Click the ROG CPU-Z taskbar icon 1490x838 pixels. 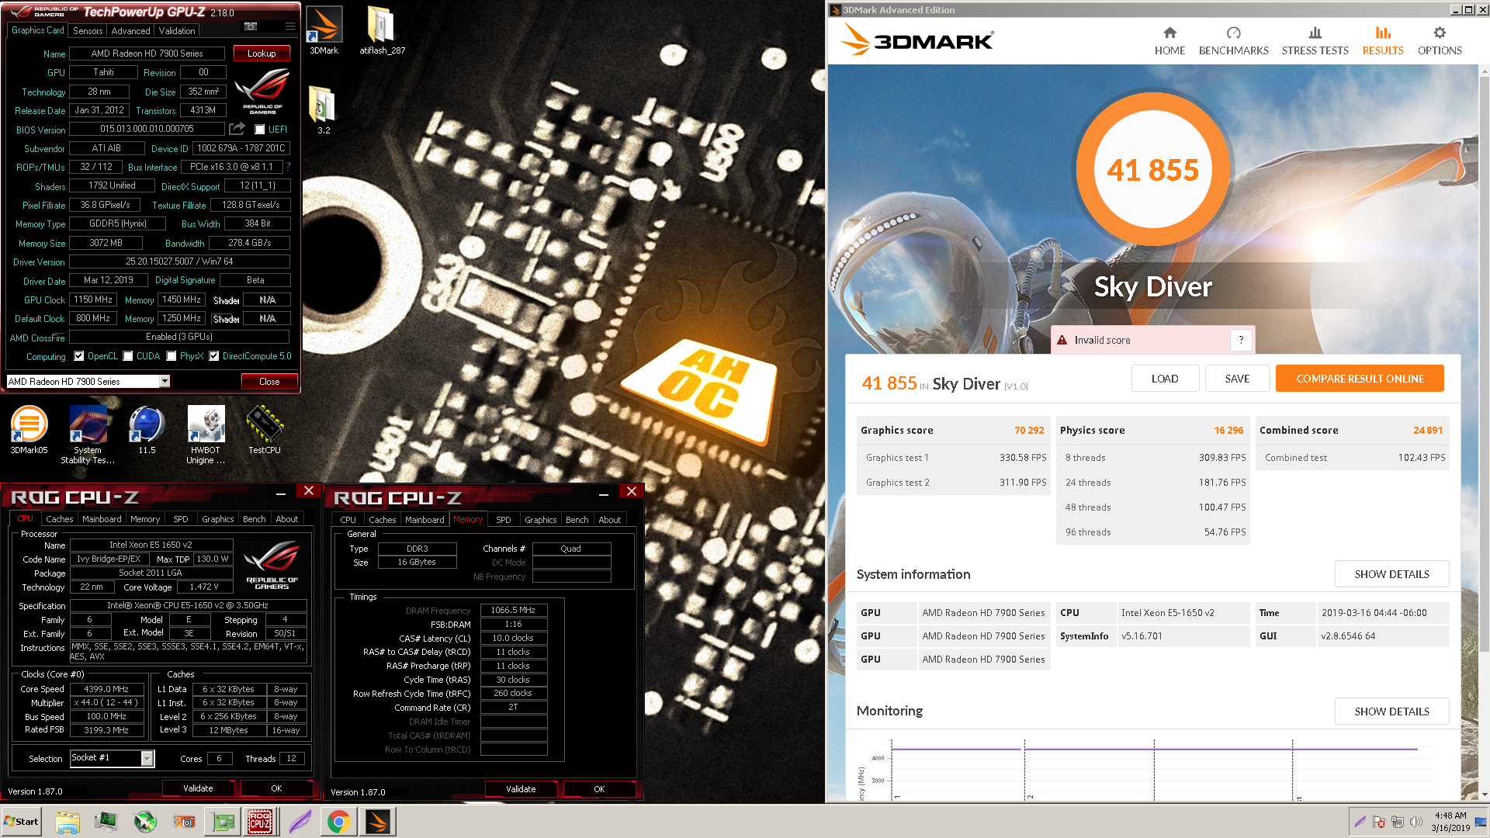pos(260,822)
